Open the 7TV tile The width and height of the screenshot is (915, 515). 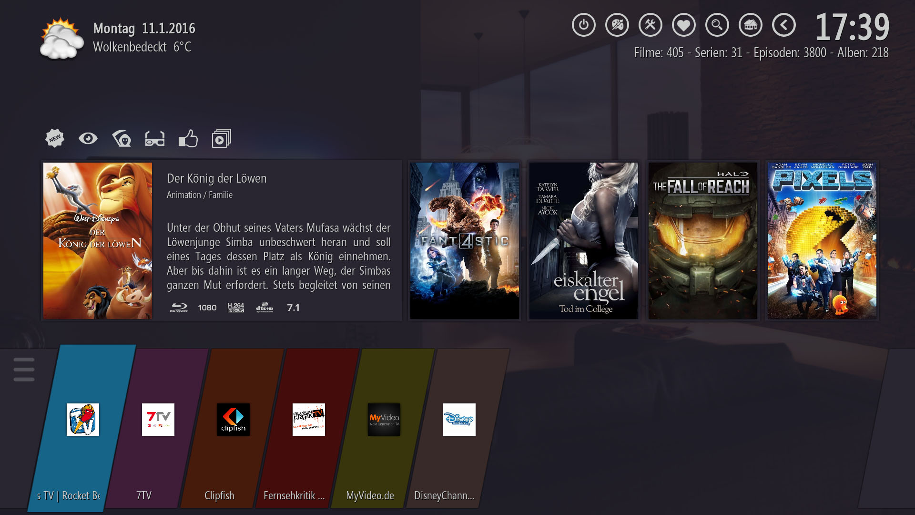(x=157, y=428)
